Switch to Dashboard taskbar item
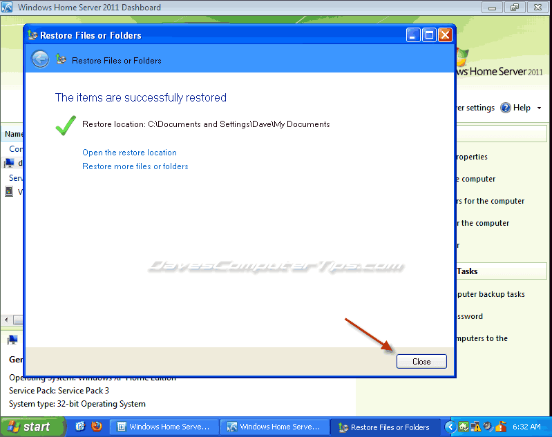The width and height of the screenshot is (552, 437). pos(274,427)
